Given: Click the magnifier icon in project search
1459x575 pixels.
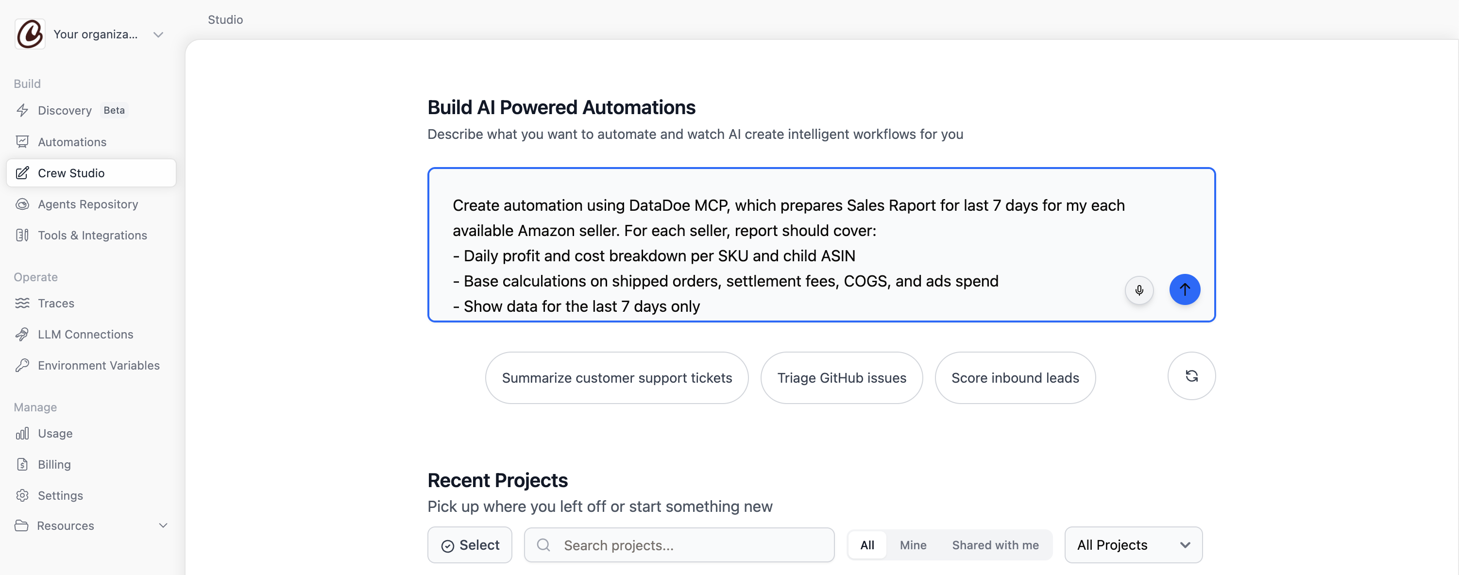Looking at the screenshot, I should [544, 545].
